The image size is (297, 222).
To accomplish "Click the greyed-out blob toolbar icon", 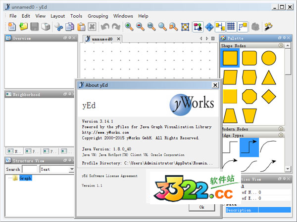I will point(255,27).
